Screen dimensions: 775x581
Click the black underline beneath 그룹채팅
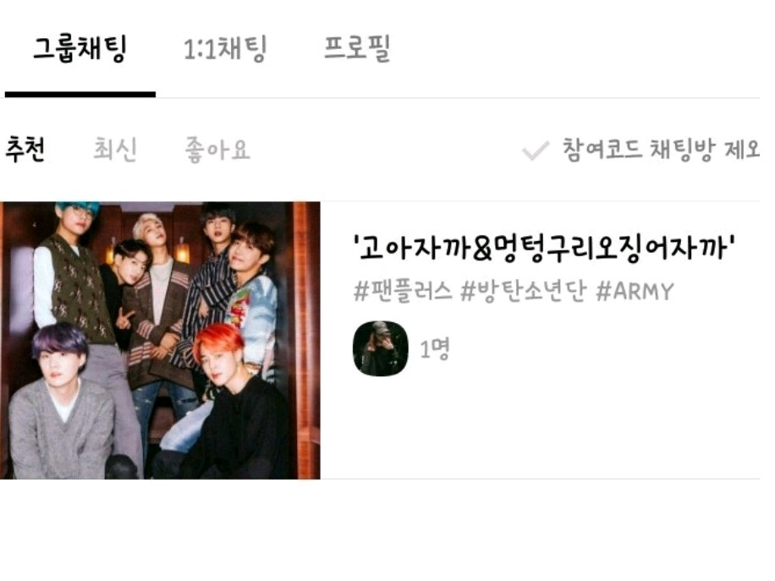pyautogui.click(x=80, y=95)
